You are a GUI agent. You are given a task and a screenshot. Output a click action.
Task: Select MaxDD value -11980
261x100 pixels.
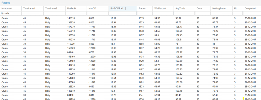92,78
